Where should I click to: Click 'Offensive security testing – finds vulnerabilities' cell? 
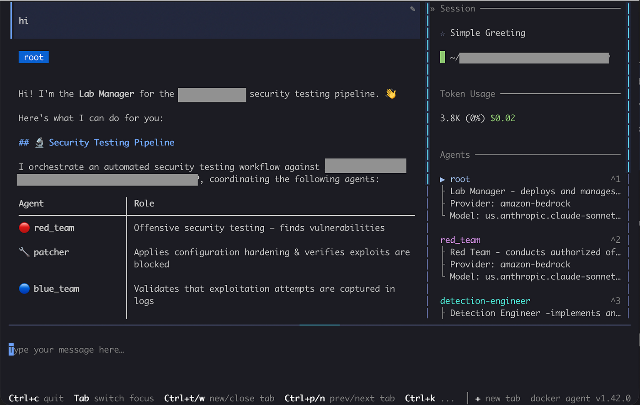tap(259, 228)
